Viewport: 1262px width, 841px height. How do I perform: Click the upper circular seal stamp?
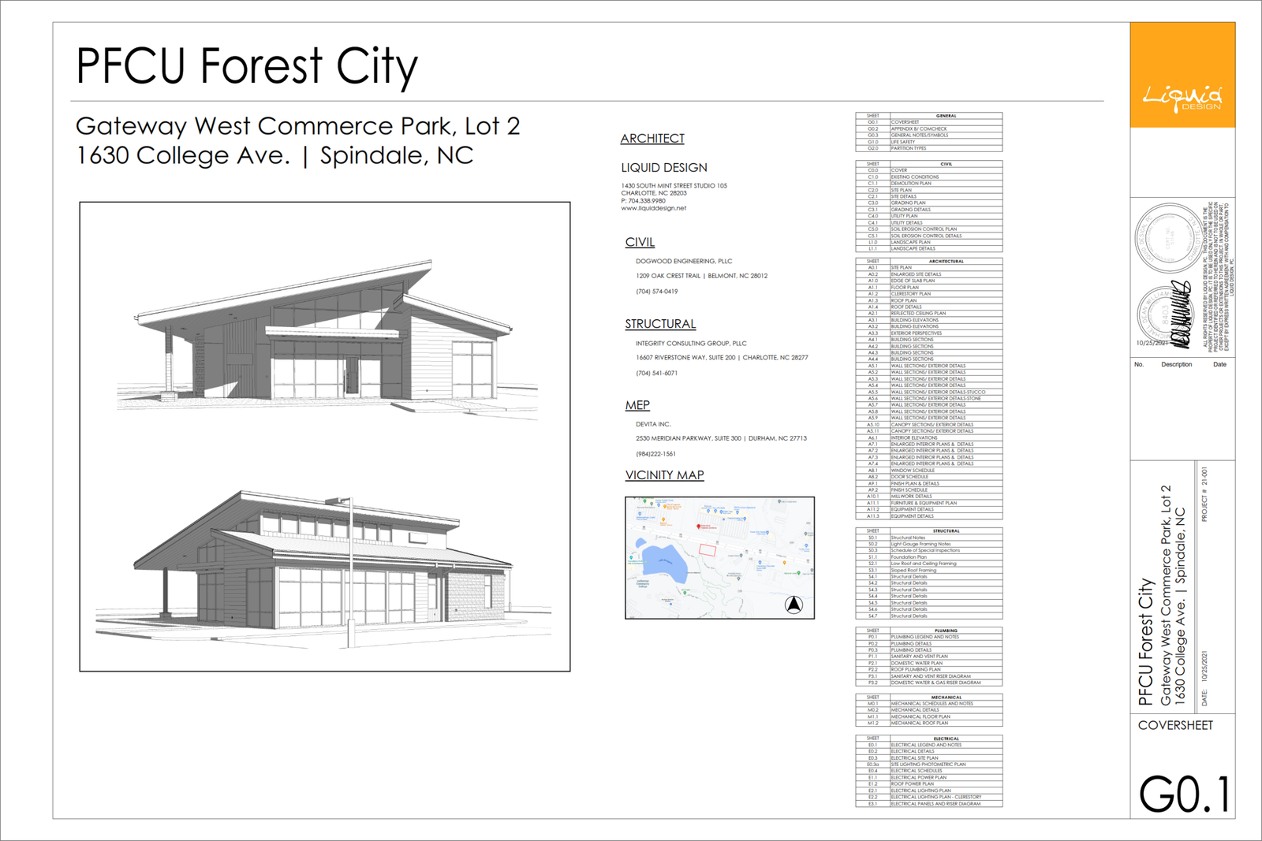[x=1170, y=236]
